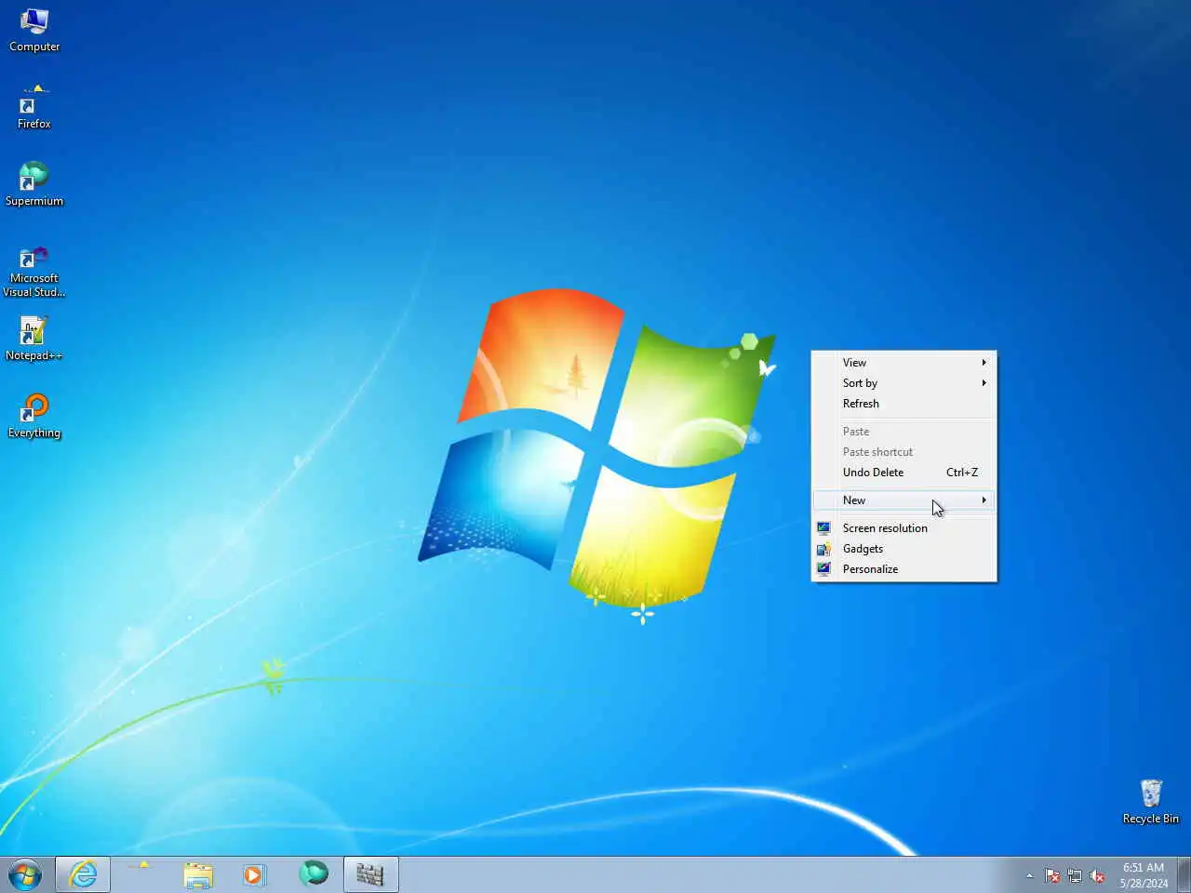Select the Supermium desktop shortcut

coord(34,184)
